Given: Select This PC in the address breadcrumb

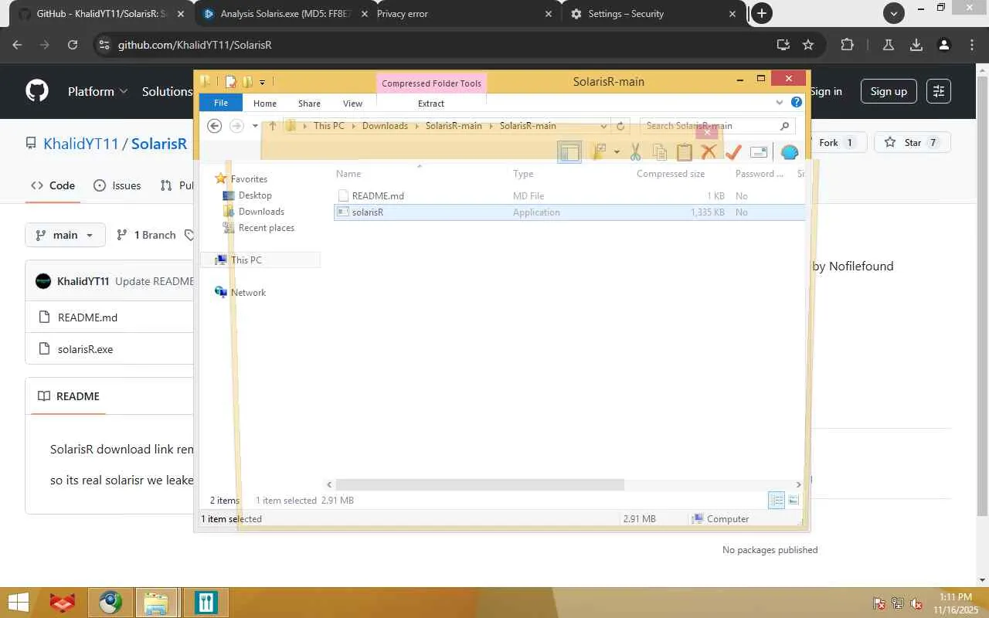Looking at the screenshot, I should point(329,126).
